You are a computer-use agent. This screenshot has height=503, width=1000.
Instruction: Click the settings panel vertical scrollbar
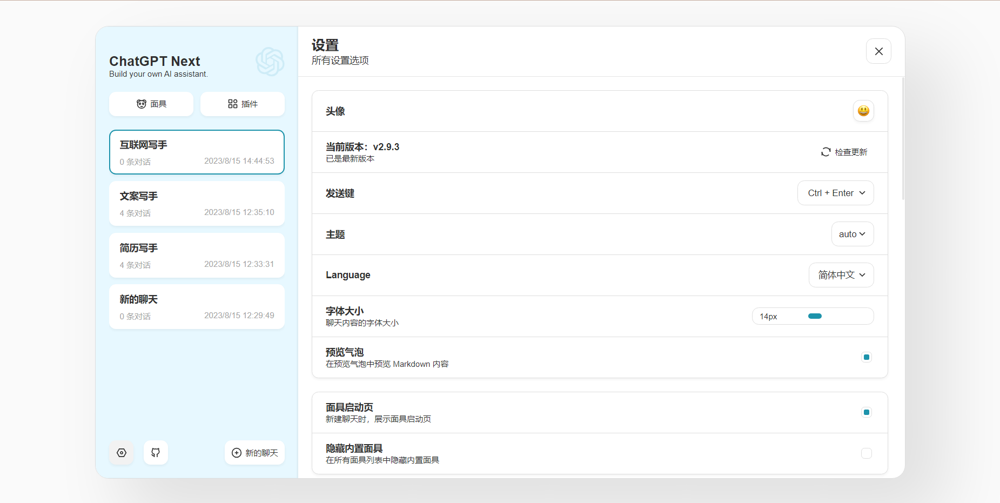pos(903,139)
